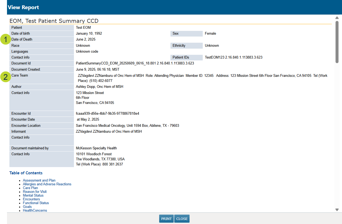342x224 pixels.
Task: Open the HealthConcerns link
Action: click(x=35, y=211)
